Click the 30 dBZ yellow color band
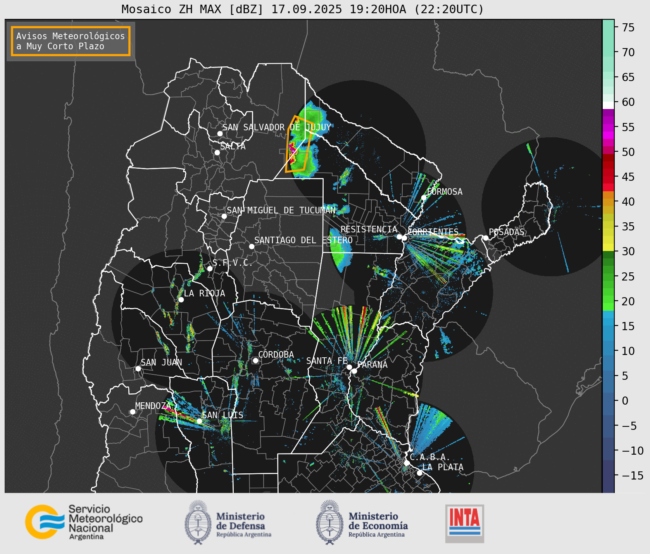The width and height of the screenshot is (650, 554). [608, 247]
